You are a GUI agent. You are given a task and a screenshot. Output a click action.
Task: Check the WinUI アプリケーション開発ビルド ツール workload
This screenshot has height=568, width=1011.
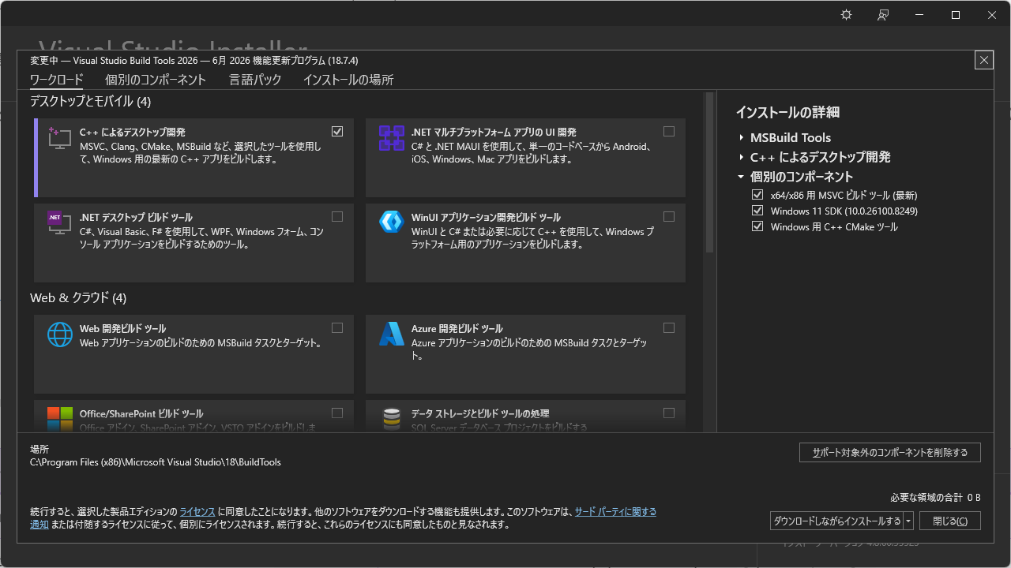[x=669, y=216]
